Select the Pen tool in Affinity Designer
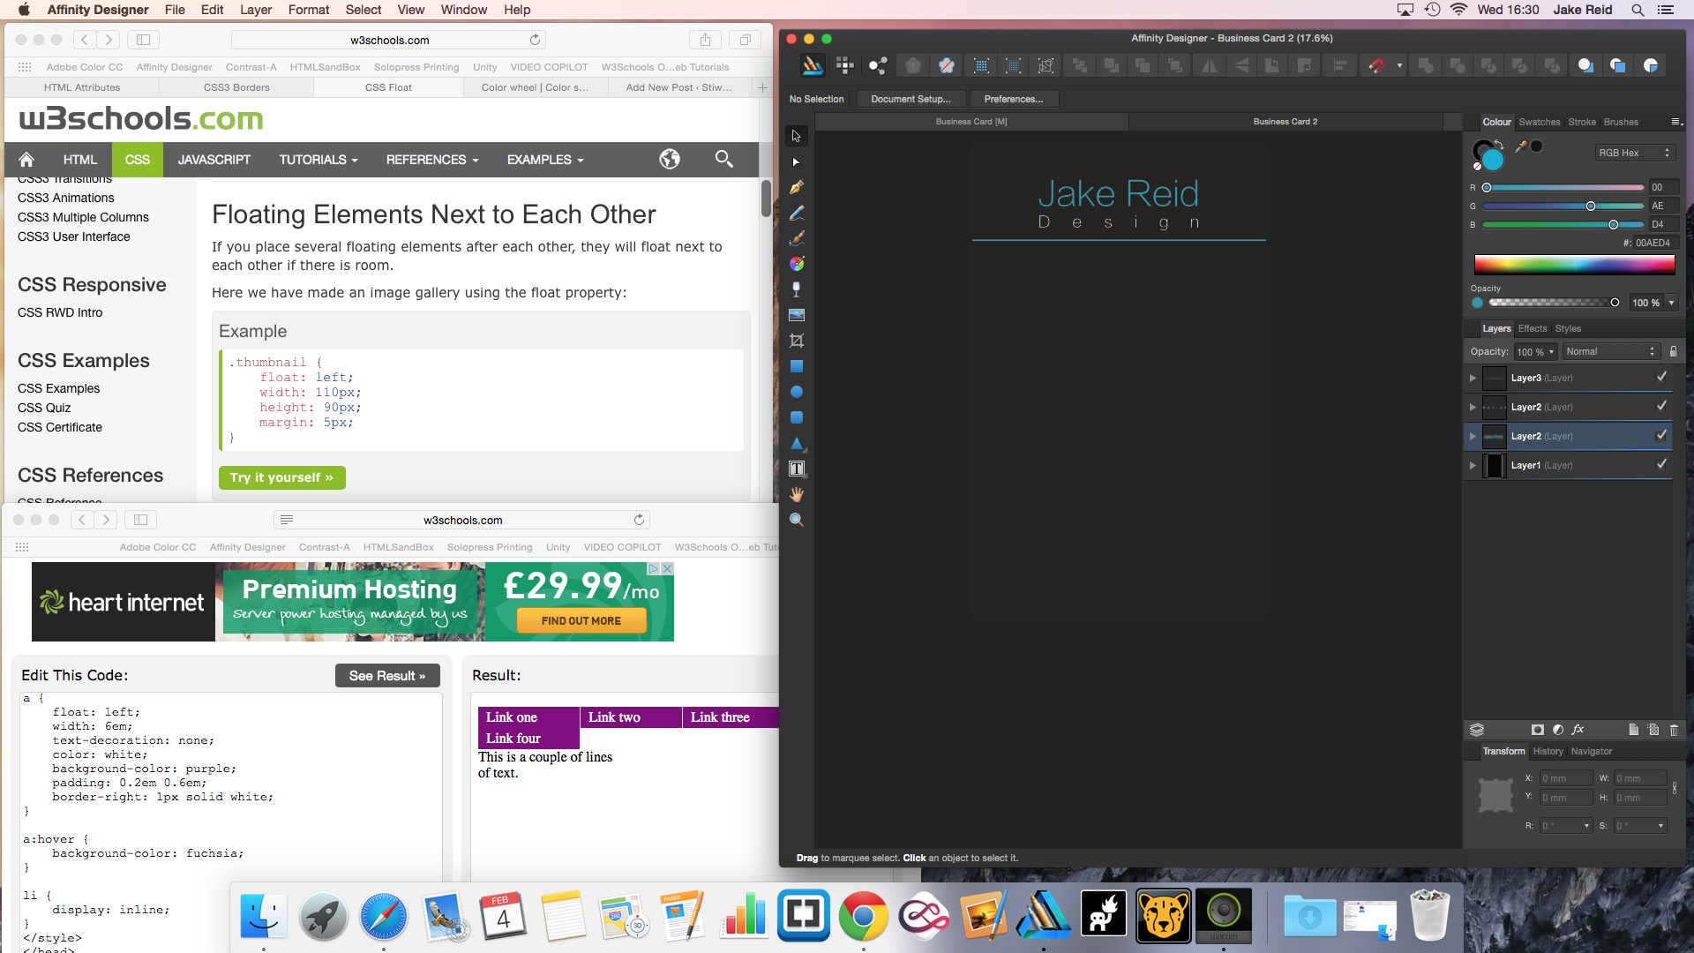Image resolution: width=1694 pixels, height=953 pixels. pos(796,187)
